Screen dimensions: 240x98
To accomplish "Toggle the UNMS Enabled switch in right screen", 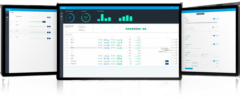I will click(214, 19).
